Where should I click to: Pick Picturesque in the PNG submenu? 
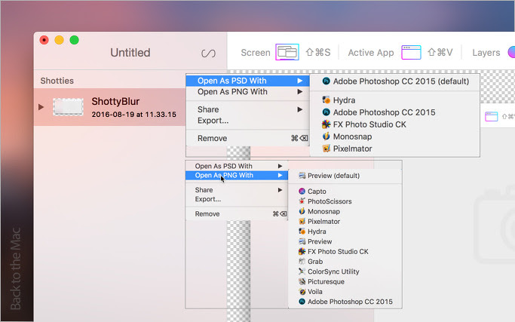pyautogui.click(x=345, y=281)
